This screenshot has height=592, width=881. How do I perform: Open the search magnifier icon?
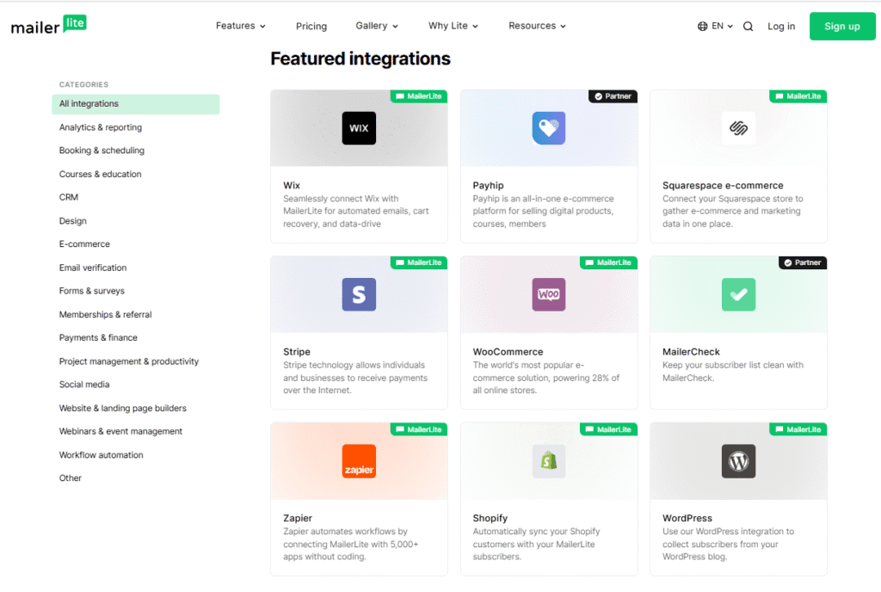point(748,27)
